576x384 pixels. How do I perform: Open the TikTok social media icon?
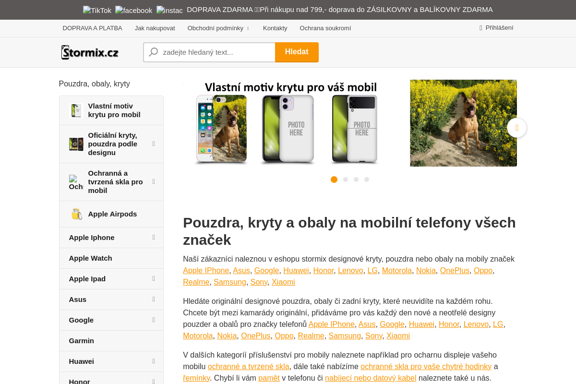click(97, 10)
